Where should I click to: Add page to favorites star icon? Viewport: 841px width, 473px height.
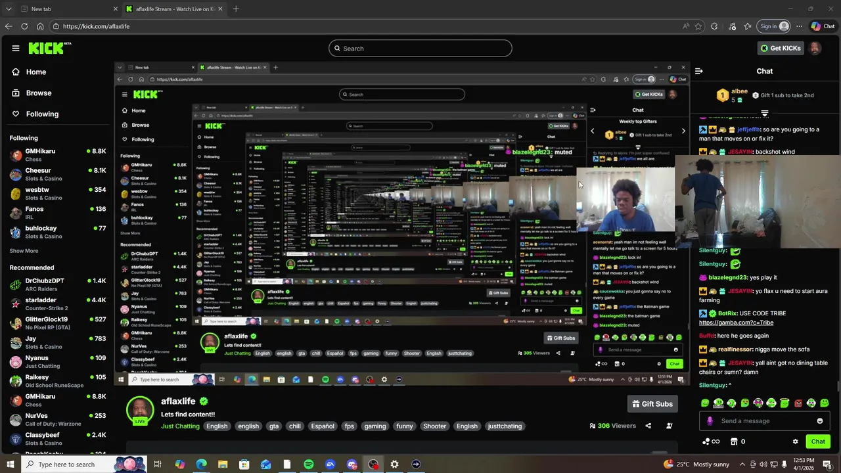tap(698, 26)
